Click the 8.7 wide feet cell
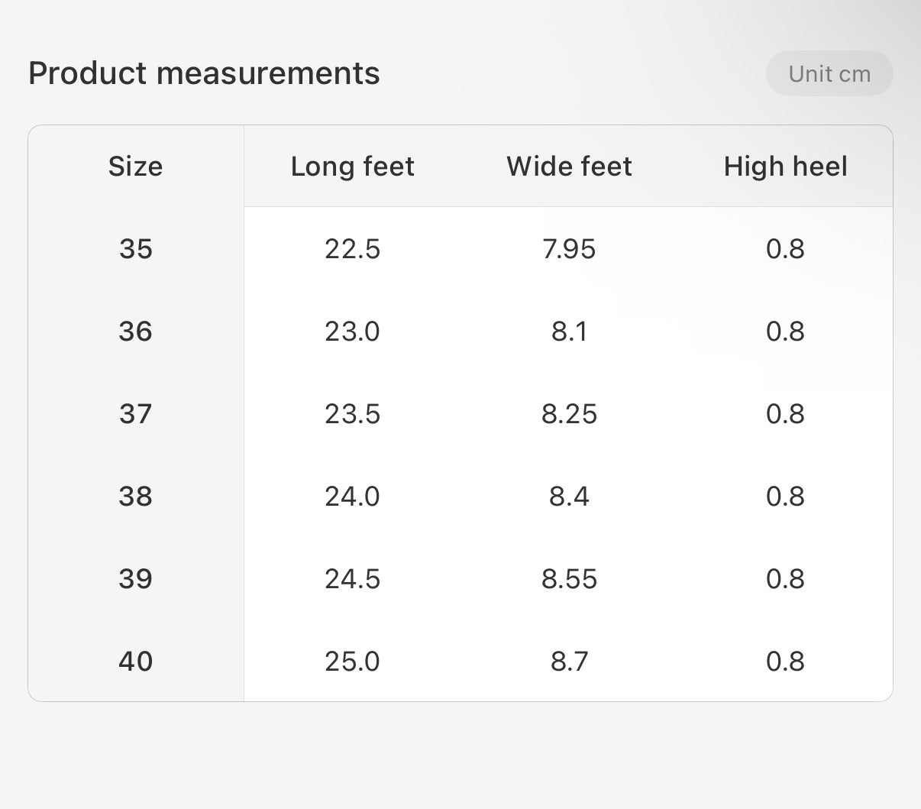Screen dimensions: 921x809 [569, 662]
